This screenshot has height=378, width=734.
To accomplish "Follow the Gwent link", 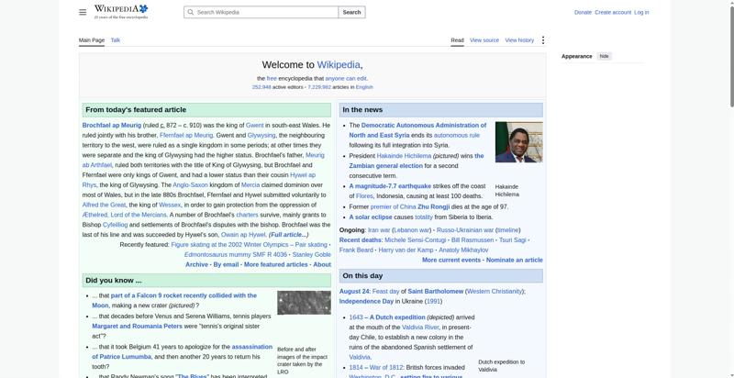I will [255, 126].
